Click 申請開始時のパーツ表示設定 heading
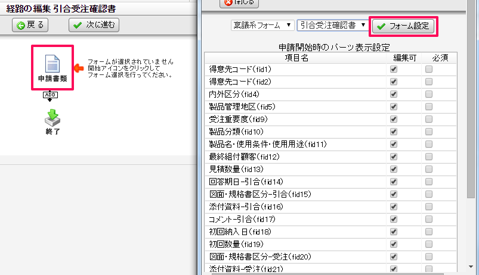 [334, 48]
